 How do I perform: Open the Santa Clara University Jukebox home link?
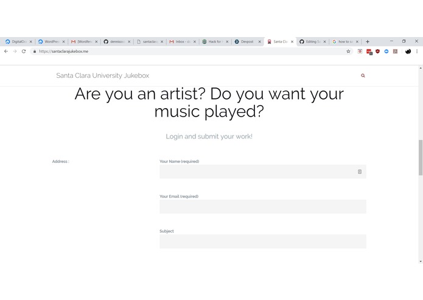102,75
